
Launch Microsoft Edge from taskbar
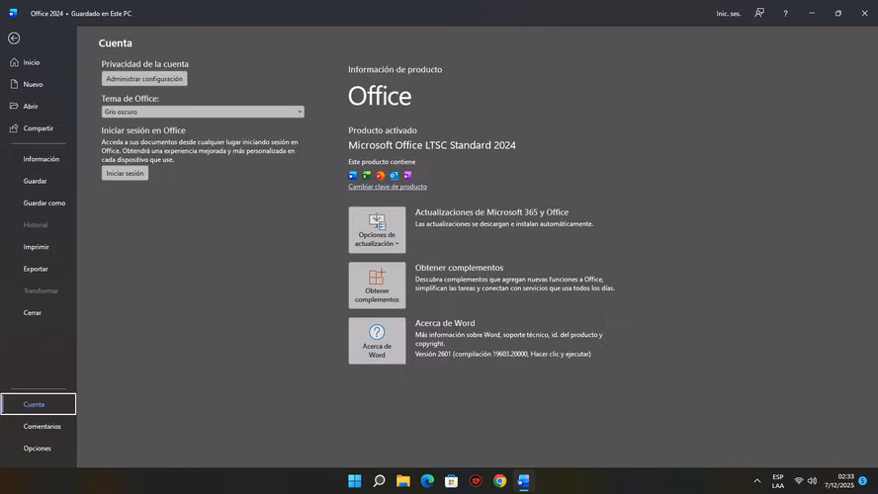point(427,481)
